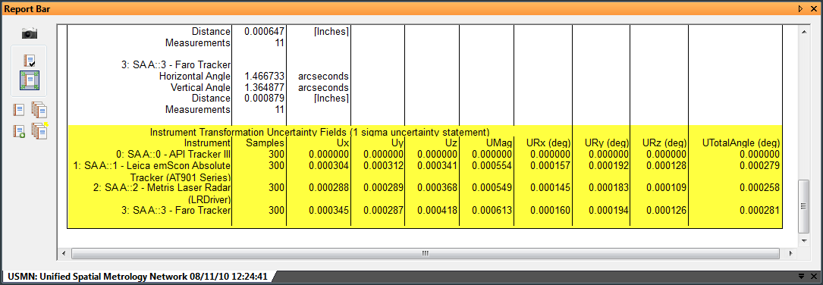Click the UTotalAngle (deg) column header
This screenshot has height=285, width=823.
(x=741, y=142)
